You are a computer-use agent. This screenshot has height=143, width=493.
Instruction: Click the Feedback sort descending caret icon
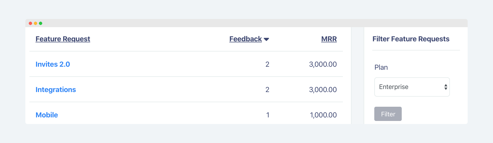266,39
